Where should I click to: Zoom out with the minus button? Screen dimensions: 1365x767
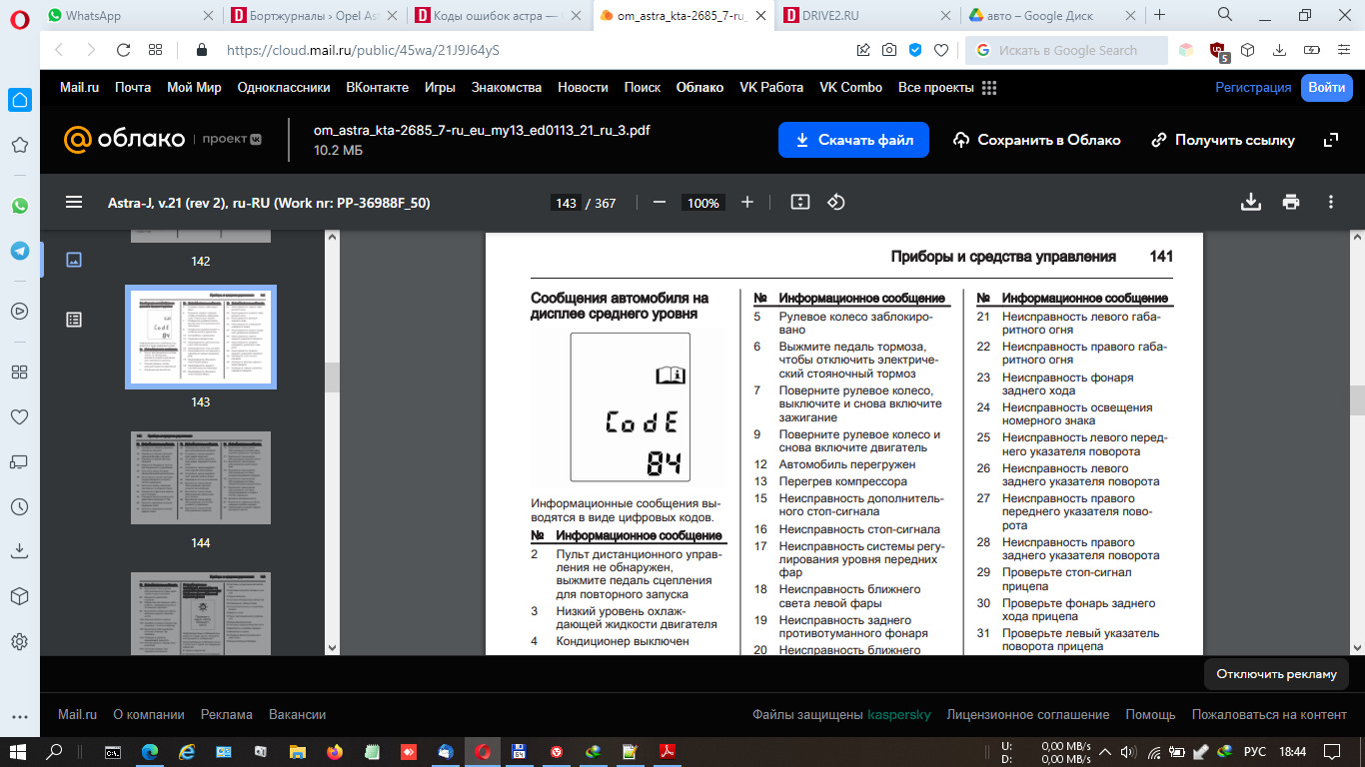click(x=660, y=202)
